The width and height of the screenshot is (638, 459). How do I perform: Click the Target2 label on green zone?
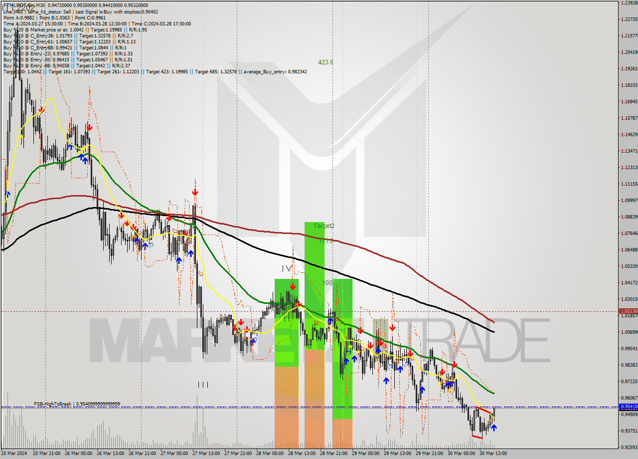coord(324,226)
